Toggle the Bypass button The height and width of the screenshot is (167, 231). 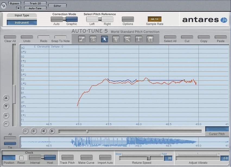coord(14,3)
